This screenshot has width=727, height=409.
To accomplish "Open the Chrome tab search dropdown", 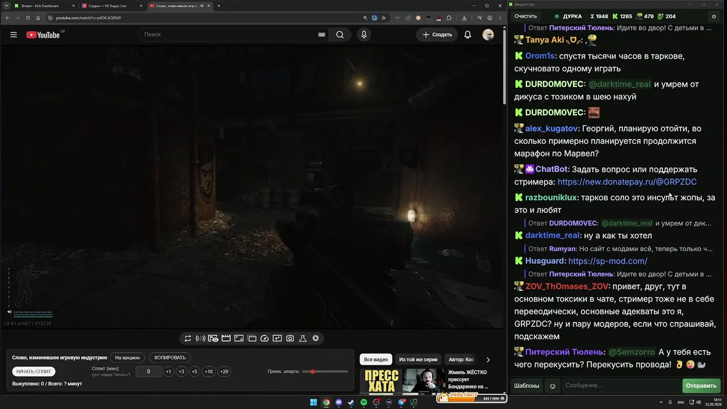I will [x=5, y=6].
